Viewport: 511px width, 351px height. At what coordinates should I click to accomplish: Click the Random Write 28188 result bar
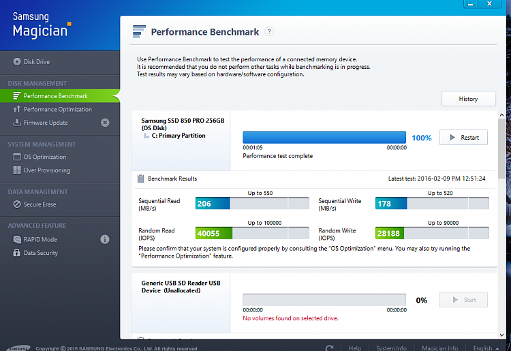pos(432,233)
